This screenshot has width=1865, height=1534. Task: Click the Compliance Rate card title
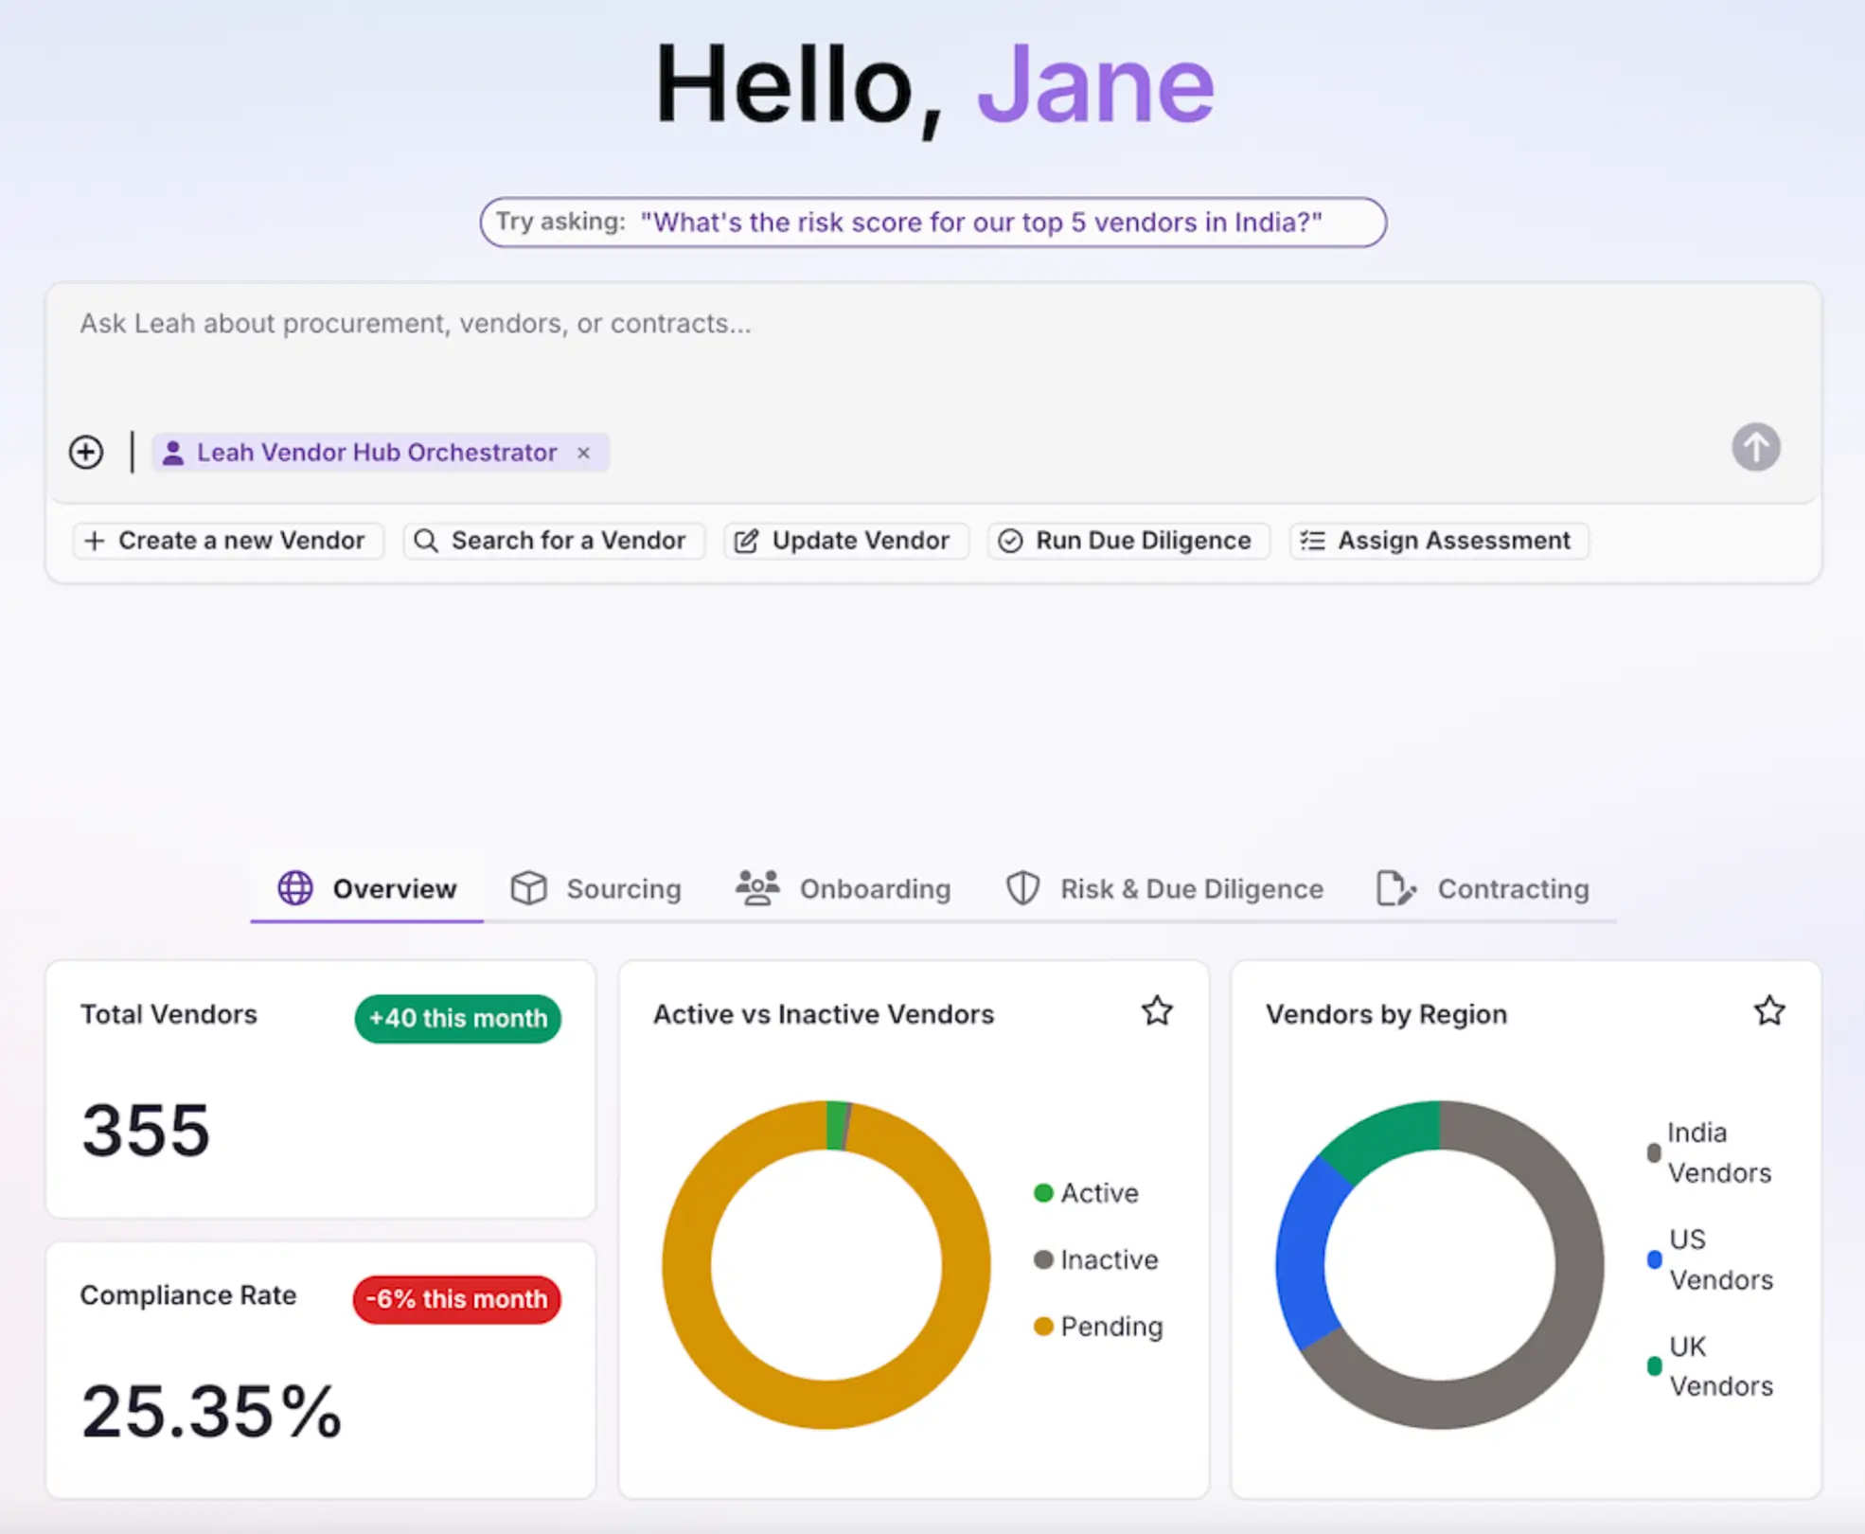[x=188, y=1295]
